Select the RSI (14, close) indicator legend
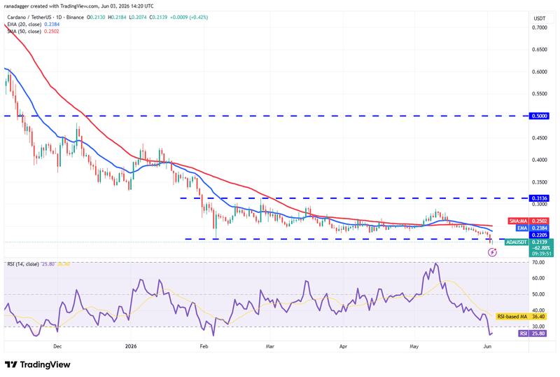The image size is (560, 377). (23, 264)
